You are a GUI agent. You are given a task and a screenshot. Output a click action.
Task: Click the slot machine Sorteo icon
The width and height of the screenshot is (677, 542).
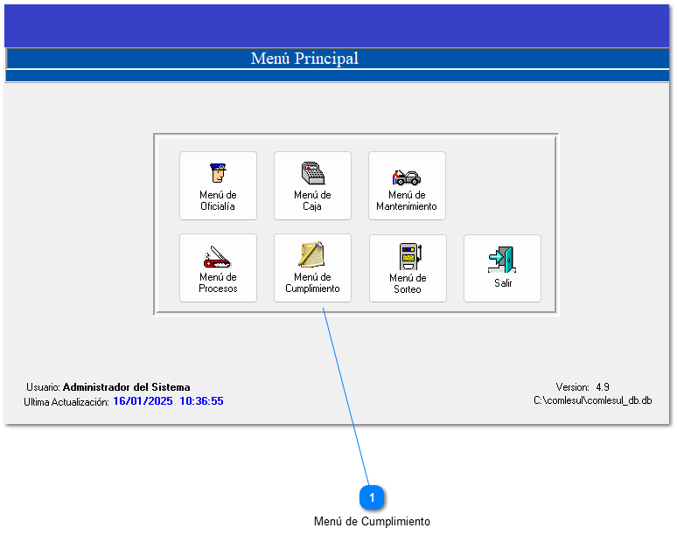(408, 256)
